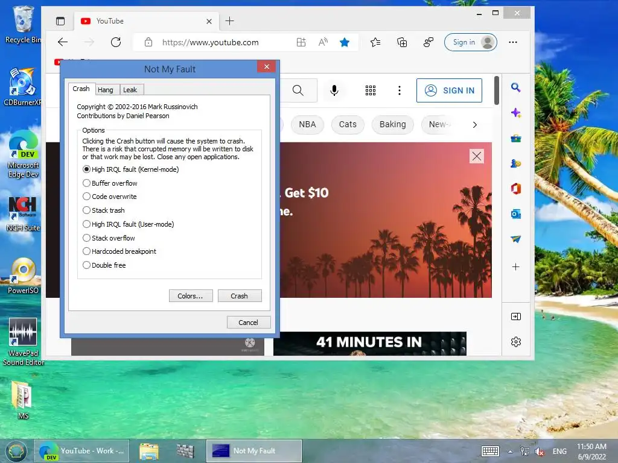Select Hardcoded breakpoint radio option
Viewport: 618px width, 463px height.
coord(119,251)
